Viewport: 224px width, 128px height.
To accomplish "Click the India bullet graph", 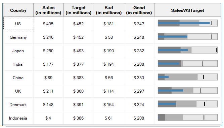I will click(x=188, y=64).
